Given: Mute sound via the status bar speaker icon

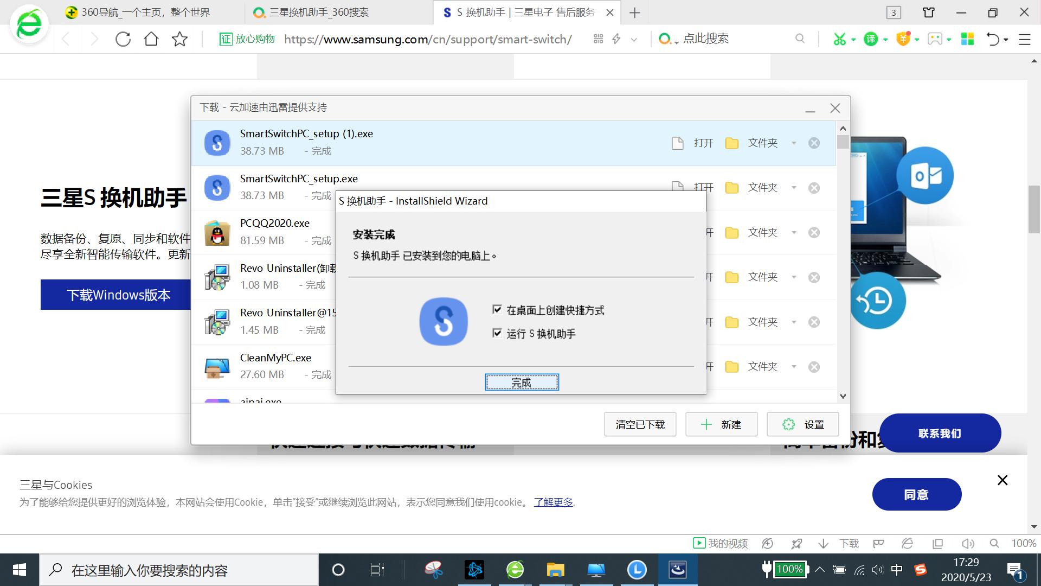Looking at the screenshot, I should click(x=967, y=544).
